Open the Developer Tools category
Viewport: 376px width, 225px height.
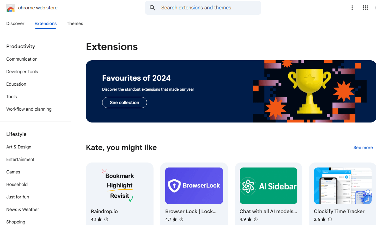pyautogui.click(x=22, y=72)
